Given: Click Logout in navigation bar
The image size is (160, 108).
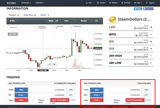Looking at the screenshot, I should pos(150,3).
